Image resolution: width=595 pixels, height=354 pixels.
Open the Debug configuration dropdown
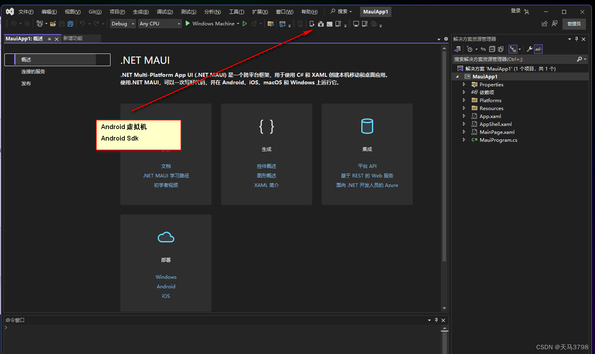point(123,24)
